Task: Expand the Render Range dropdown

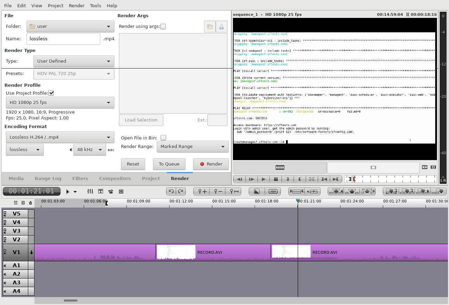Action: [193, 147]
